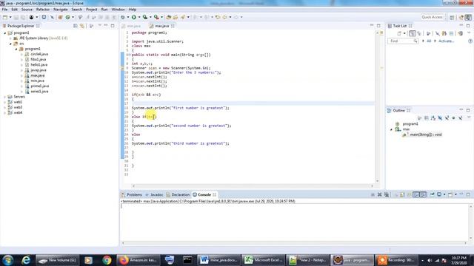Select min.java in Package Explorer
The width and height of the screenshot is (474, 266).
[x=37, y=81]
